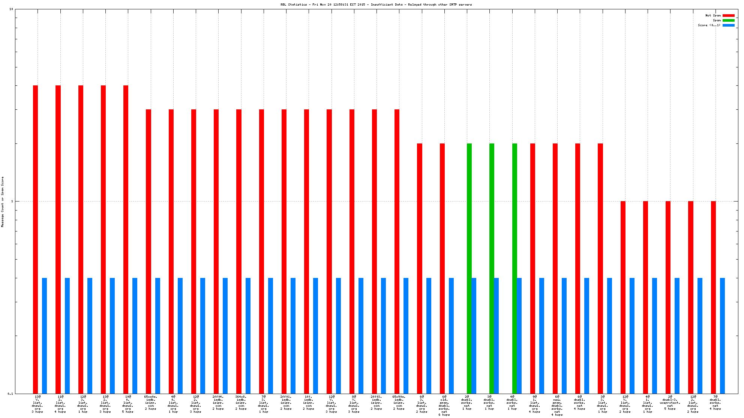The image size is (744, 418).
Task: Click the x-axis label 6@ new.spam.dnsbl.sorbs.net
Action: (x=557, y=406)
